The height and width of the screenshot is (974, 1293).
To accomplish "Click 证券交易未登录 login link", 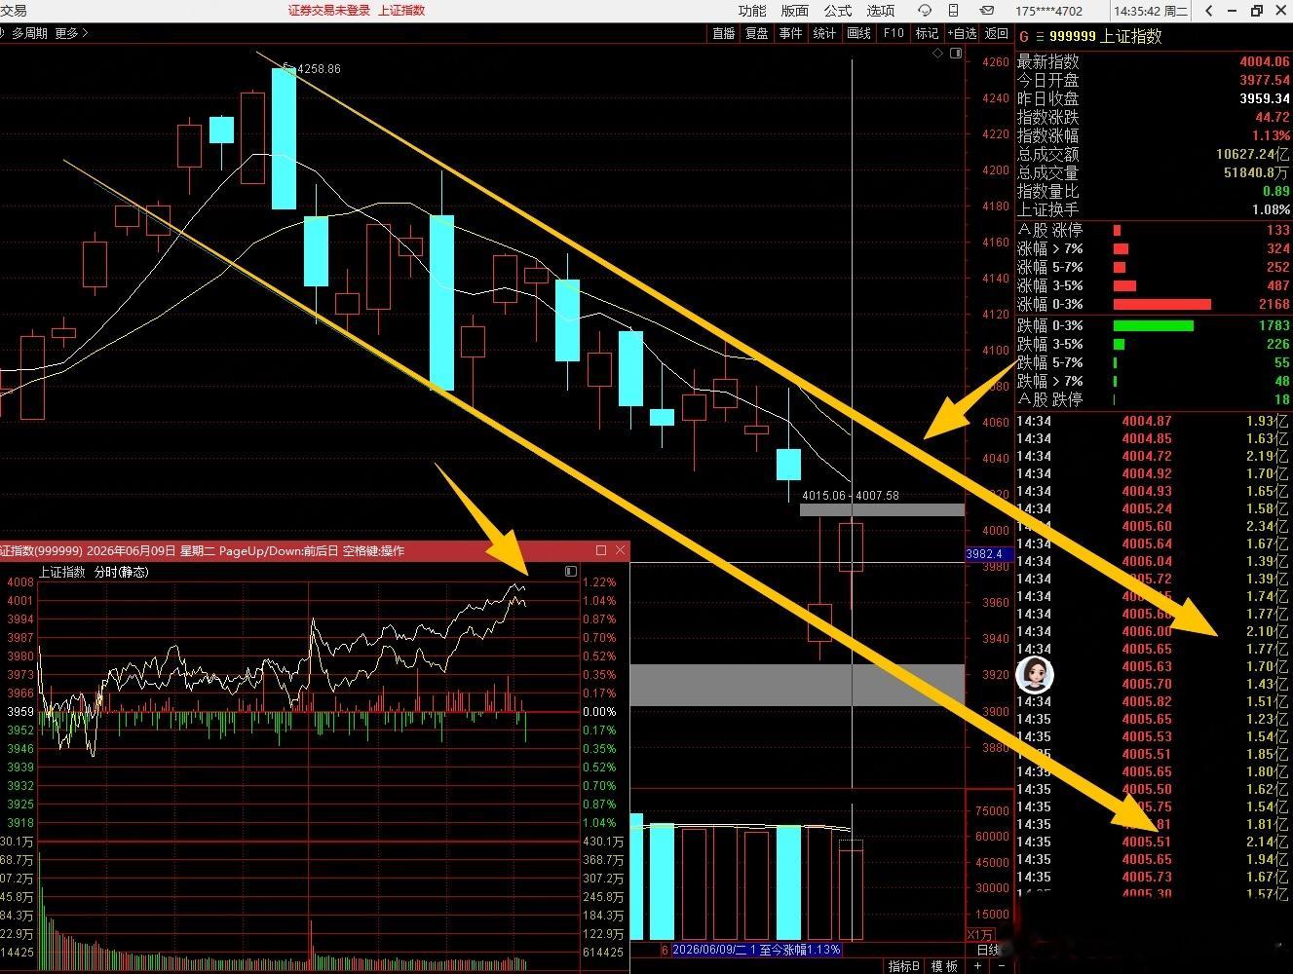I will pos(329,11).
